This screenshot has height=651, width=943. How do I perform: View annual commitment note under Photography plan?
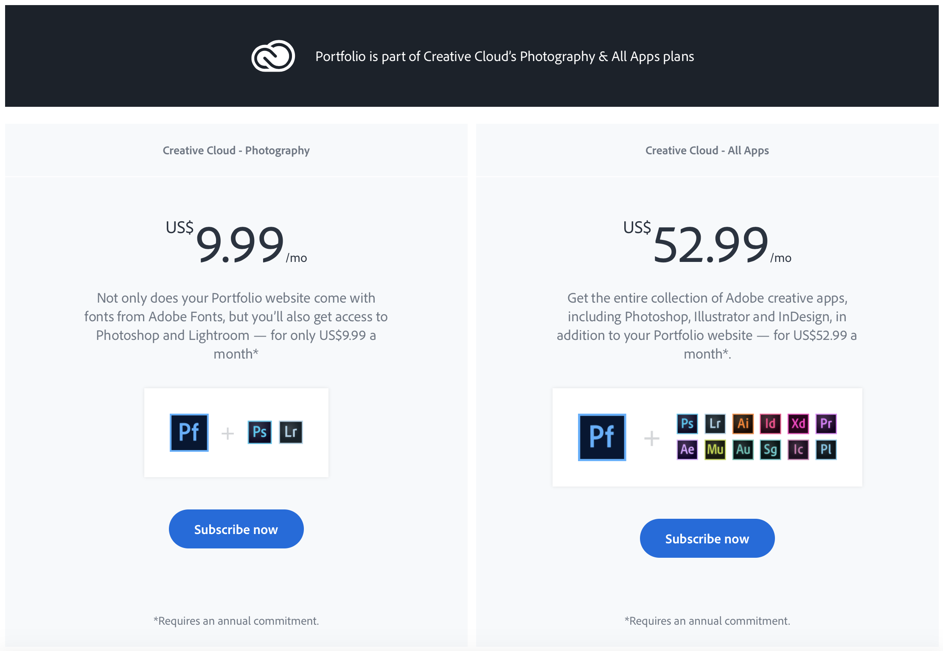[x=236, y=620]
